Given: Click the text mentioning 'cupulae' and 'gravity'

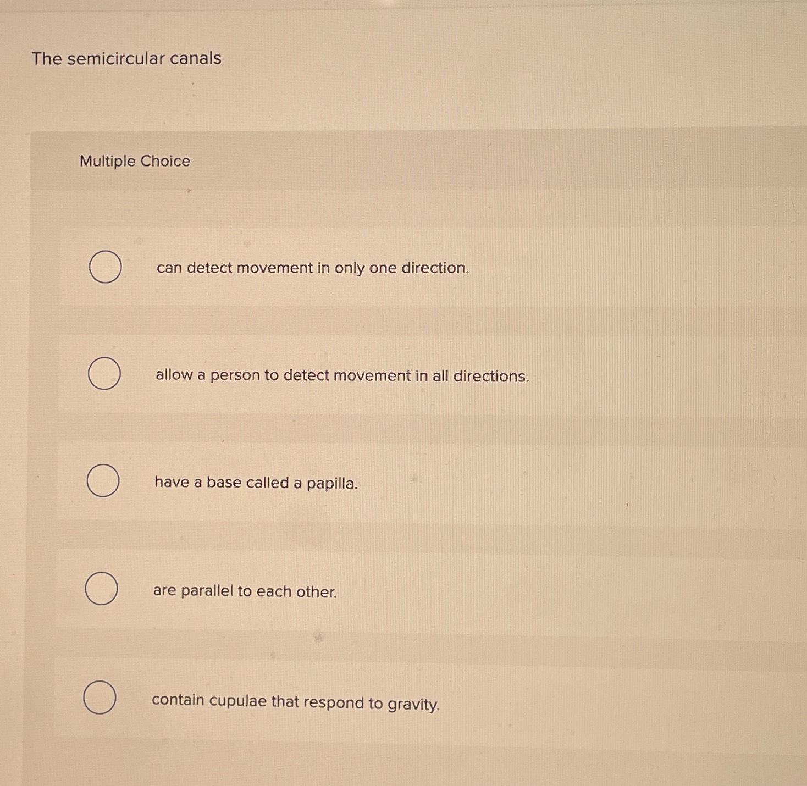Looking at the screenshot, I should tap(296, 702).
